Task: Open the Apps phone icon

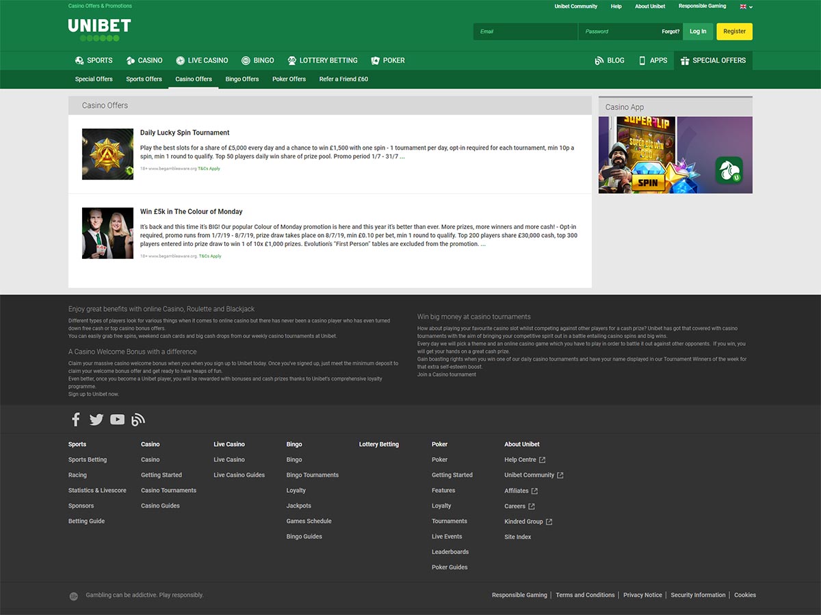Action: pyautogui.click(x=642, y=60)
